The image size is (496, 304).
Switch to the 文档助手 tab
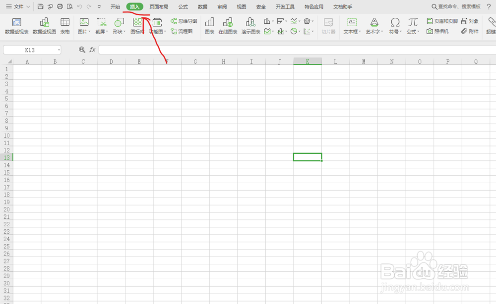click(x=343, y=6)
